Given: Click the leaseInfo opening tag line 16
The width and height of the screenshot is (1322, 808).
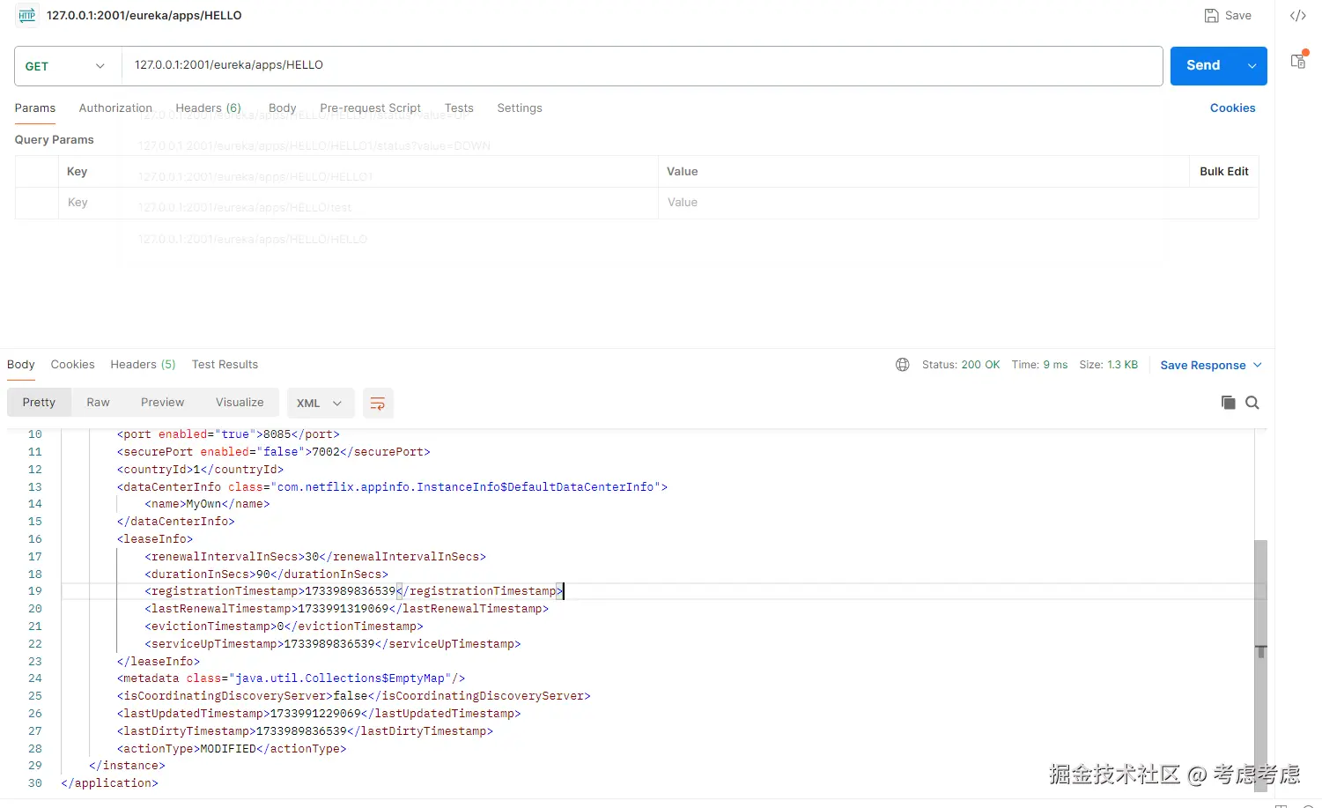Looking at the screenshot, I should (155, 539).
